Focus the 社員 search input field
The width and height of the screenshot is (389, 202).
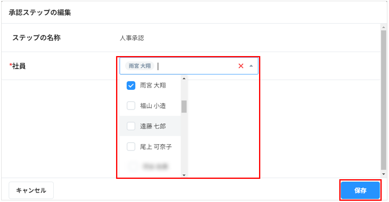click(x=196, y=66)
